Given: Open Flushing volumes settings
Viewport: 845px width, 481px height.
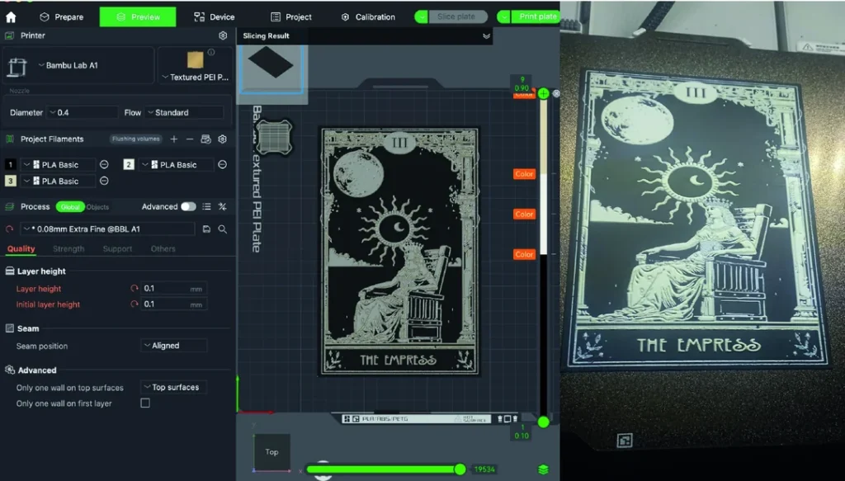Looking at the screenshot, I should tap(137, 139).
